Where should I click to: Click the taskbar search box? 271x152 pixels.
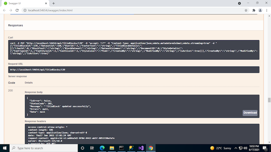(x=44, y=148)
